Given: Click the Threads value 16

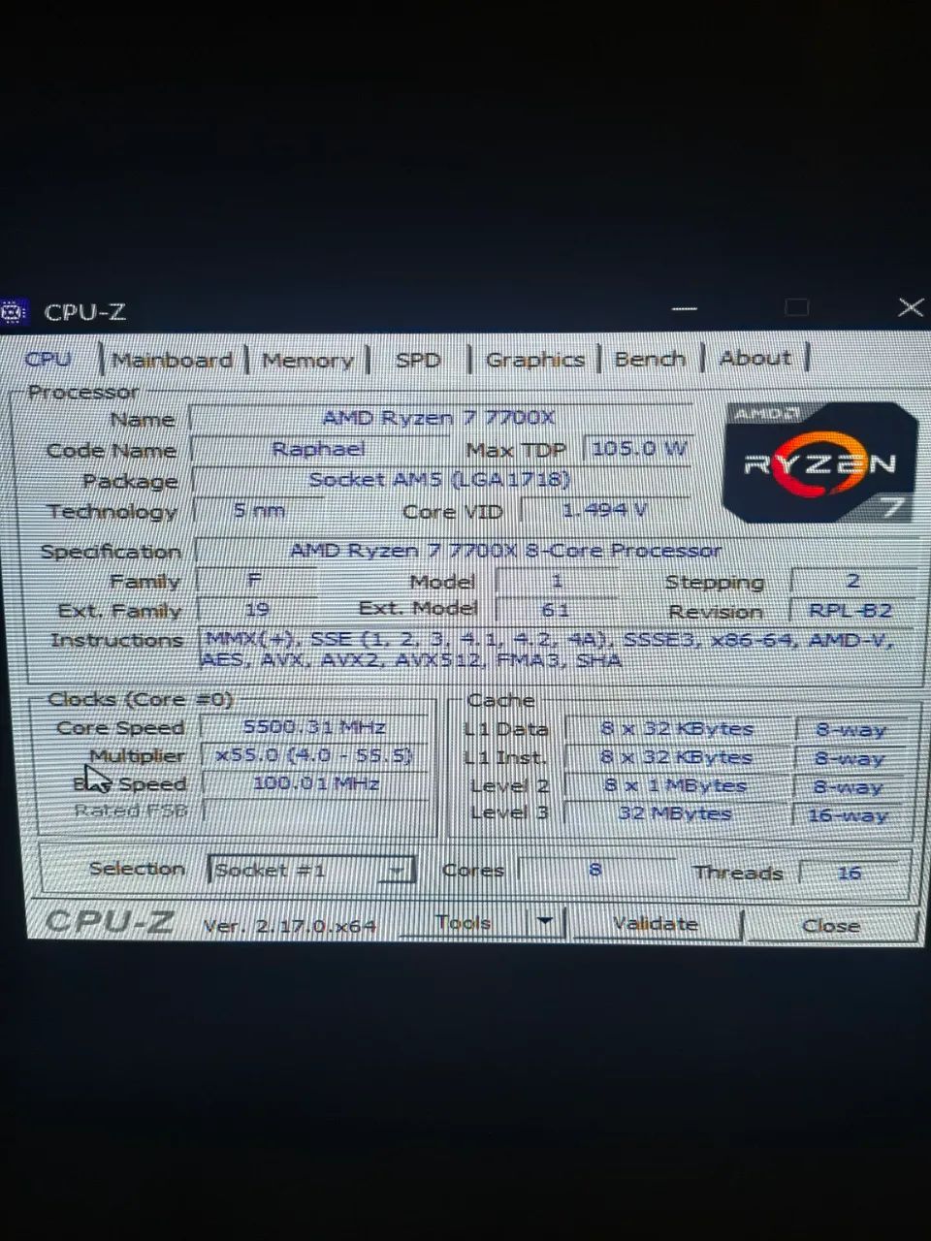Looking at the screenshot, I should tap(850, 873).
